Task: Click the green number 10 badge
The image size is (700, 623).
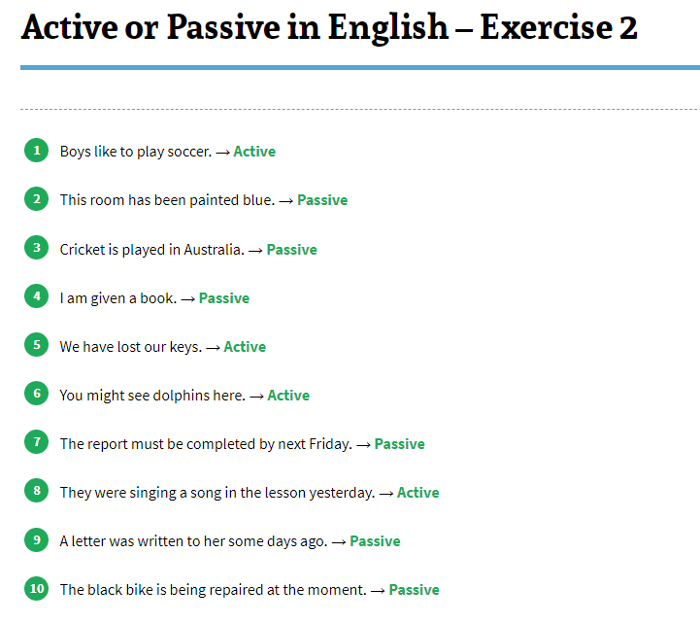Action: [36, 588]
